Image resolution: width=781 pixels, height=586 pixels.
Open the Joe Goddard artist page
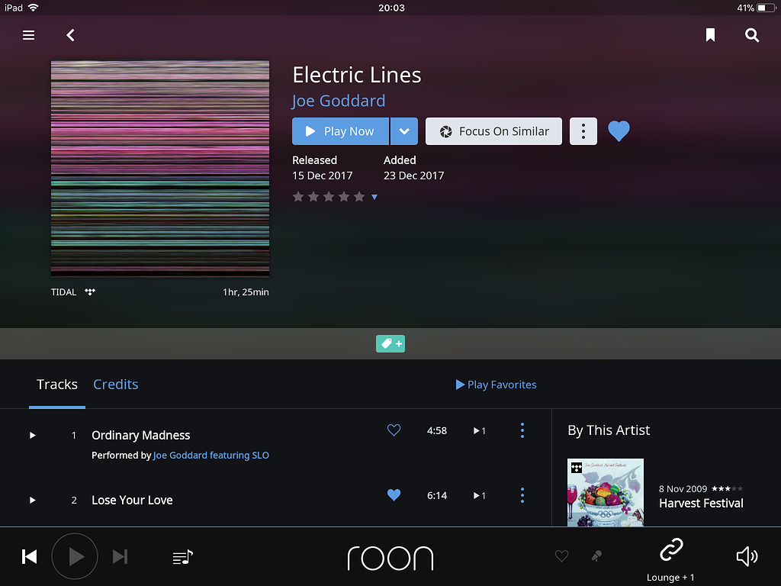pyautogui.click(x=338, y=100)
